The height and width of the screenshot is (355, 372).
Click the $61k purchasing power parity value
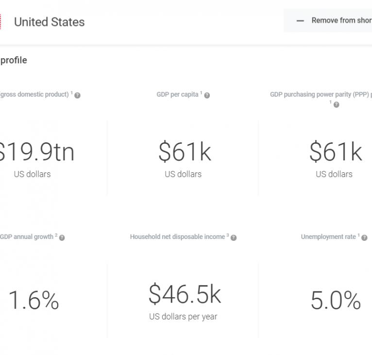point(336,152)
